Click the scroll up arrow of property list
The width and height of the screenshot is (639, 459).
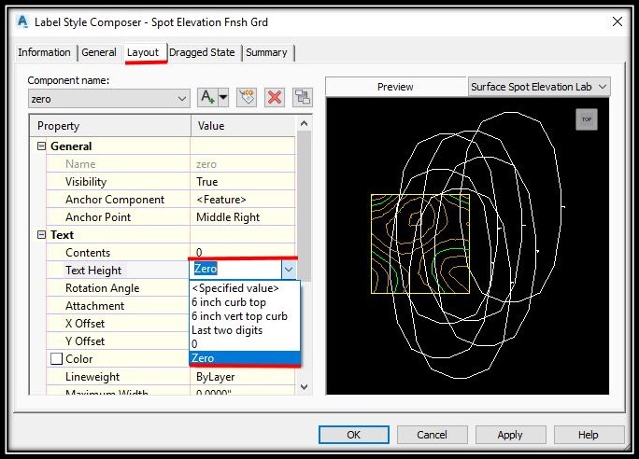[304, 123]
